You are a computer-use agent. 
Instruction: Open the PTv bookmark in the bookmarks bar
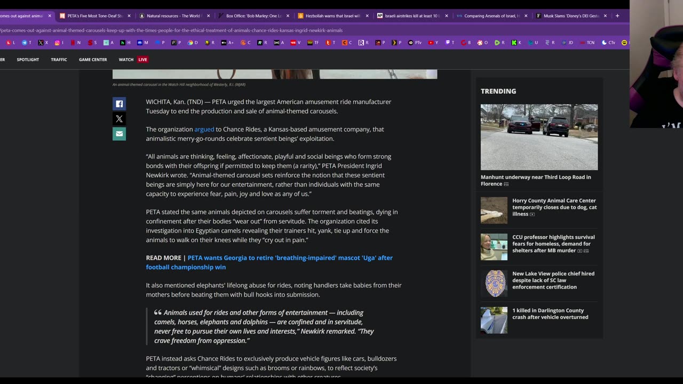coord(415,43)
